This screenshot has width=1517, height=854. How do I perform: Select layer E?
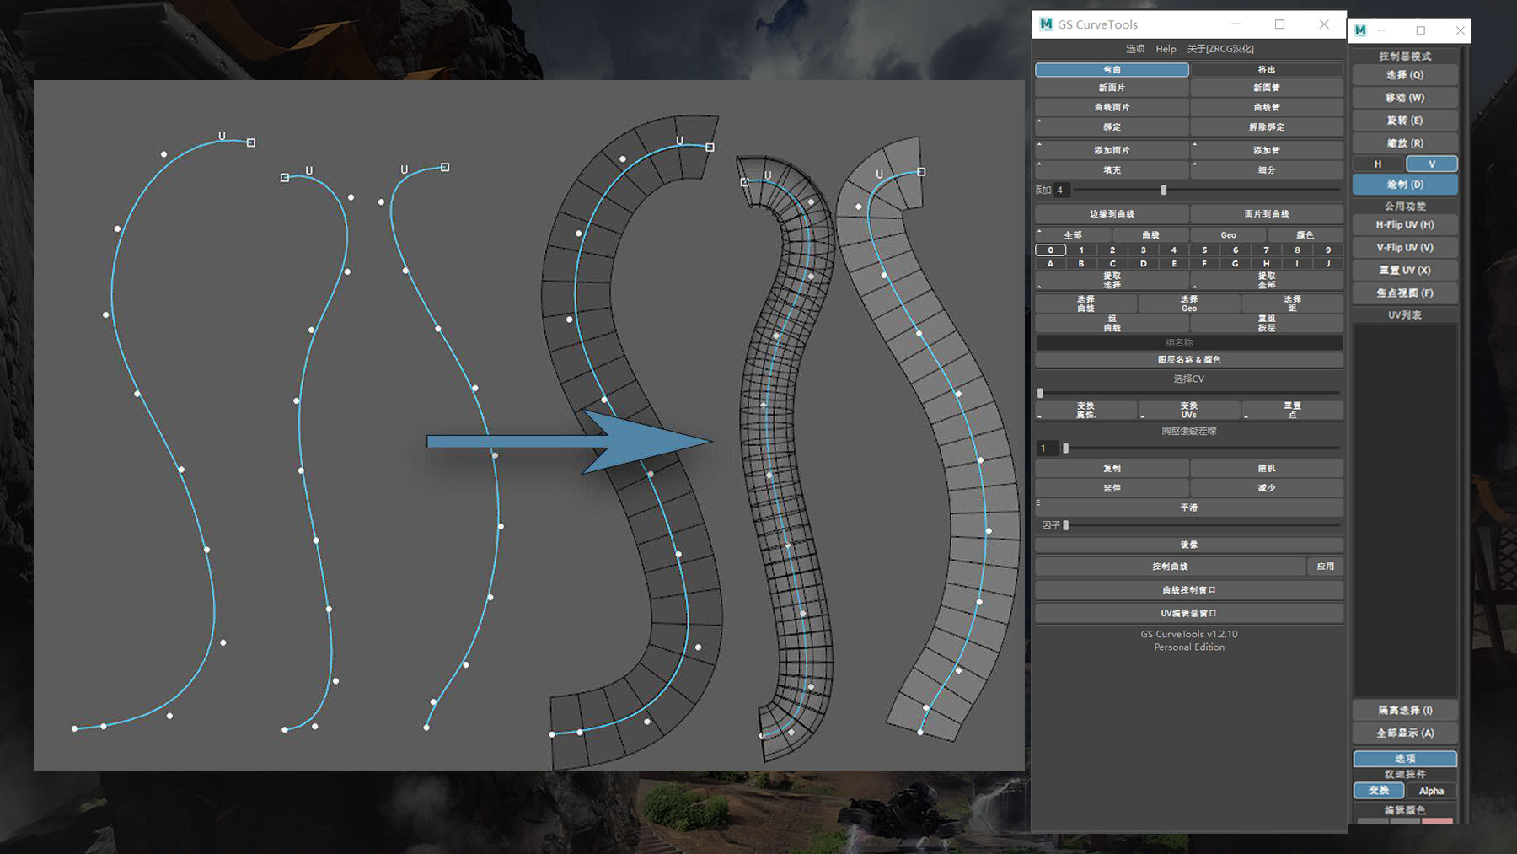1174,264
